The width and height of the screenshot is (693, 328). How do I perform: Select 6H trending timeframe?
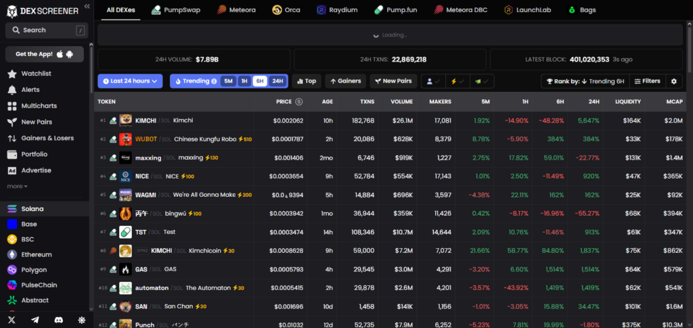point(260,81)
